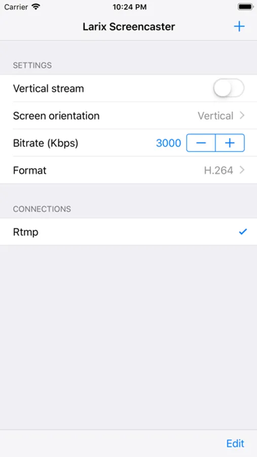Open Screen orientation options chevron

click(x=242, y=116)
